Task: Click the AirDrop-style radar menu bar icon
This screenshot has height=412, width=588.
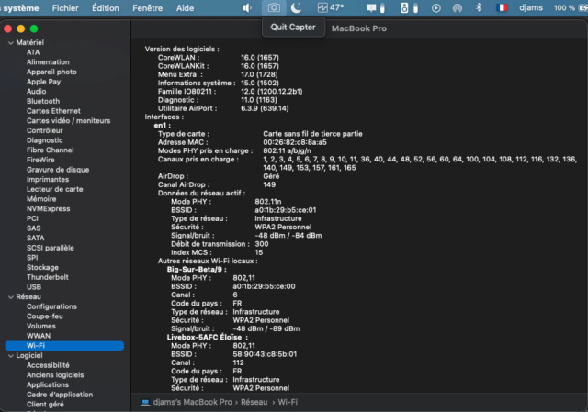Action: pyautogui.click(x=458, y=8)
